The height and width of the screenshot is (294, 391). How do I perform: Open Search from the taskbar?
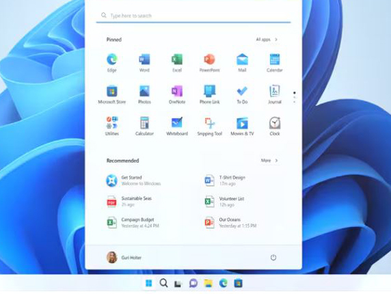tap(163, 283)
